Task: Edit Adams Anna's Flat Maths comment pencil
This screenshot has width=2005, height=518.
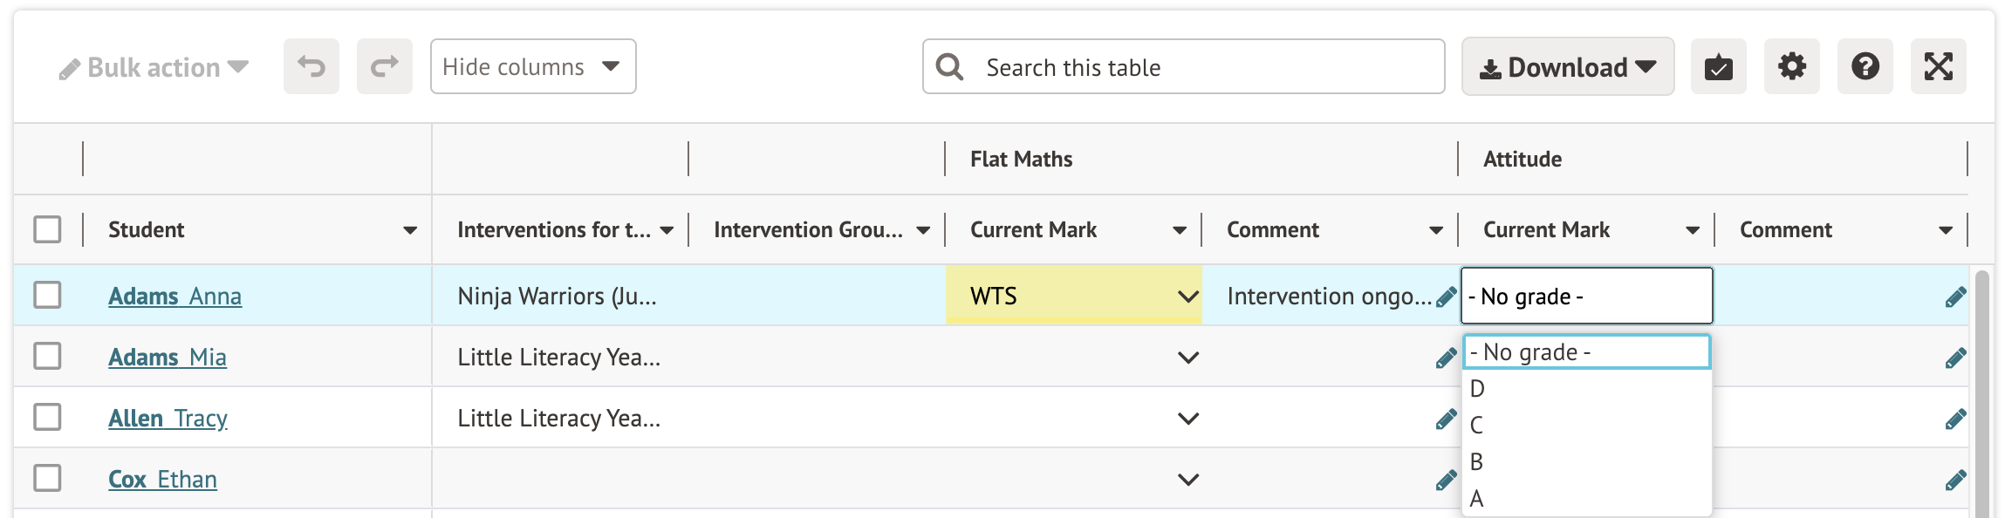Action: (x=1446, y=297)
